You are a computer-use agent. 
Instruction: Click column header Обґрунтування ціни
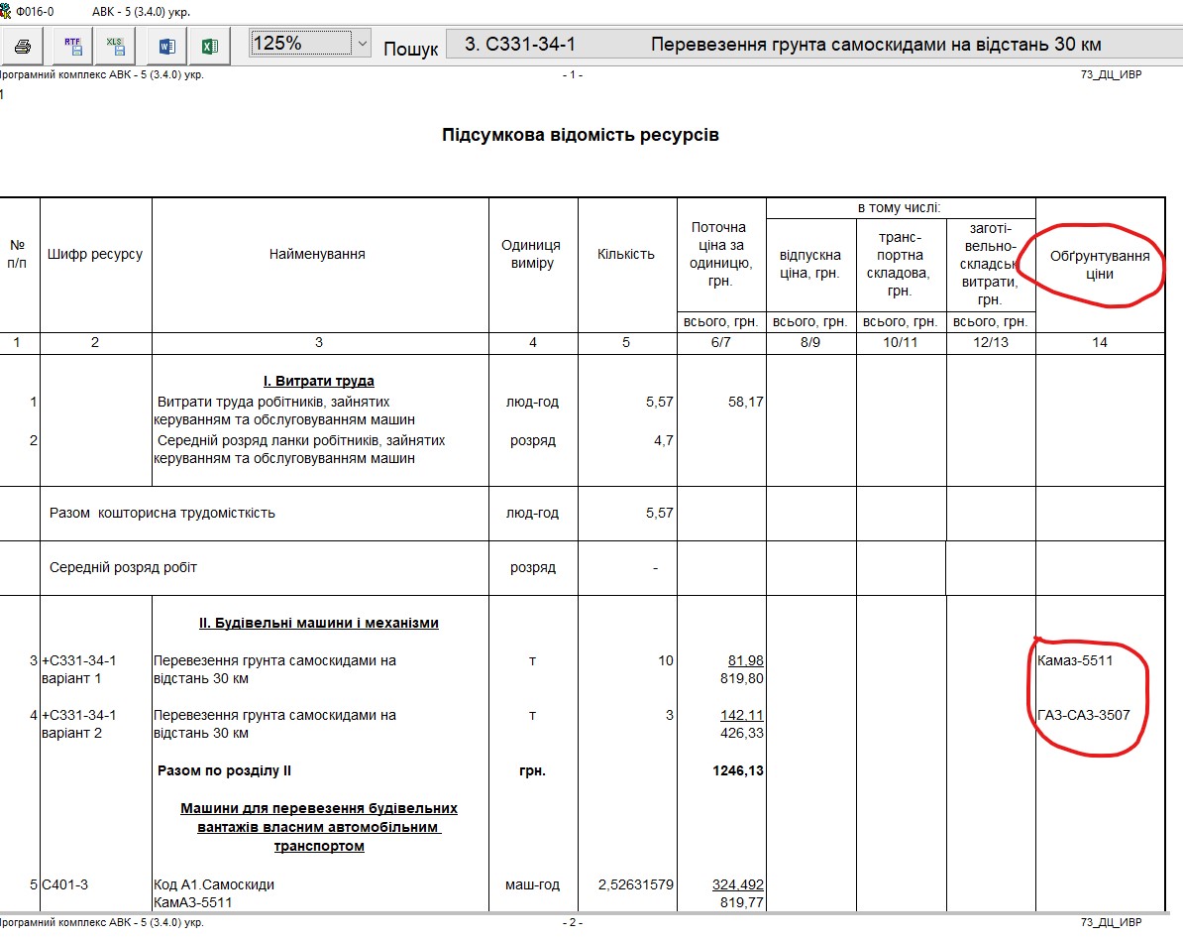pos(1100,265)
